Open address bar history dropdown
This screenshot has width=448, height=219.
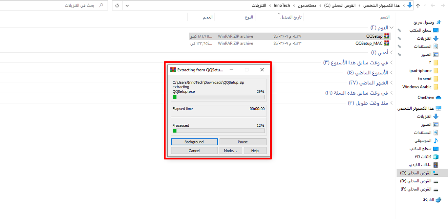pyautogui.click(x=127, y=6)
